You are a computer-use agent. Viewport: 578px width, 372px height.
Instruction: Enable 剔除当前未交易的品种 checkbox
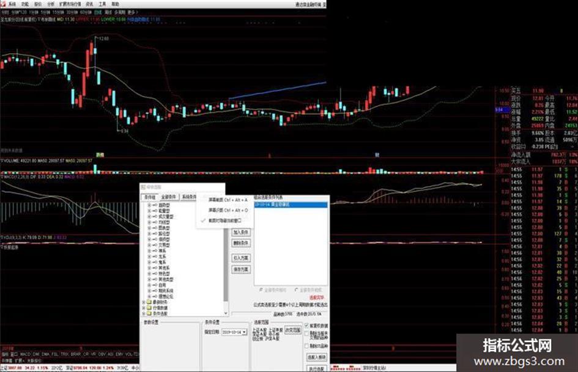pyautogui.click(x=306, y=334)
